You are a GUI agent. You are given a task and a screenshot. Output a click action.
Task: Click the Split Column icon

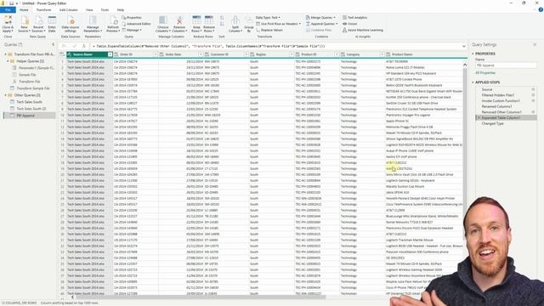tap(235, 24)
